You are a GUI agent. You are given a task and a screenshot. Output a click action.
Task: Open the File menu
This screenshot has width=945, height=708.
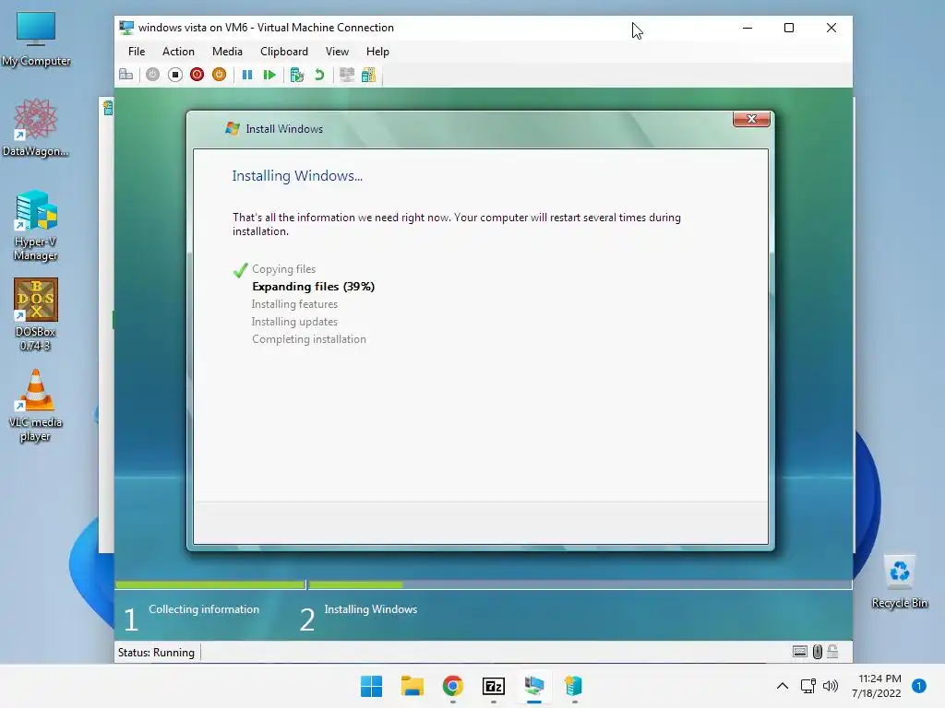137,52
